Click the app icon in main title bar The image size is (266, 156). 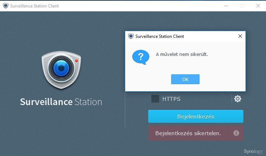[6, 6]
